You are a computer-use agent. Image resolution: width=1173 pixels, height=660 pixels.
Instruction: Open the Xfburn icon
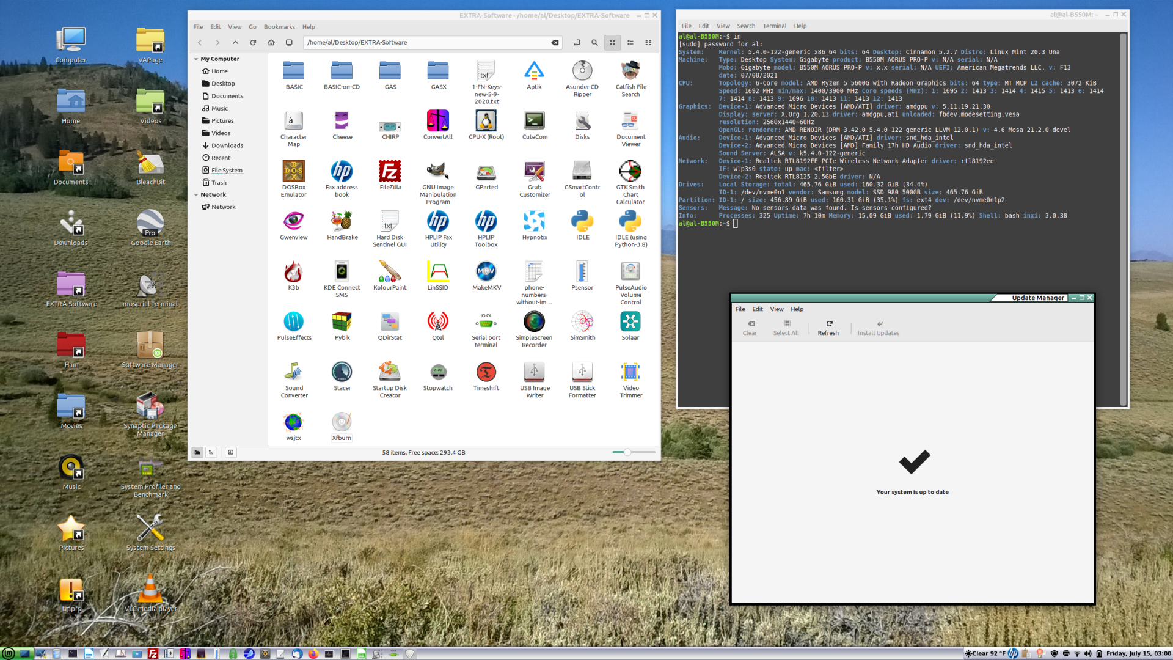coord(342,422)
